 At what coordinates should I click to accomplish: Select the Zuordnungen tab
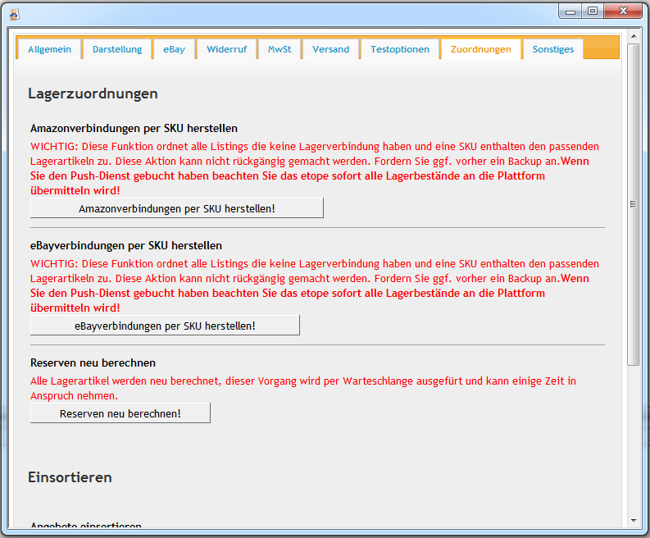click(481, 49)
